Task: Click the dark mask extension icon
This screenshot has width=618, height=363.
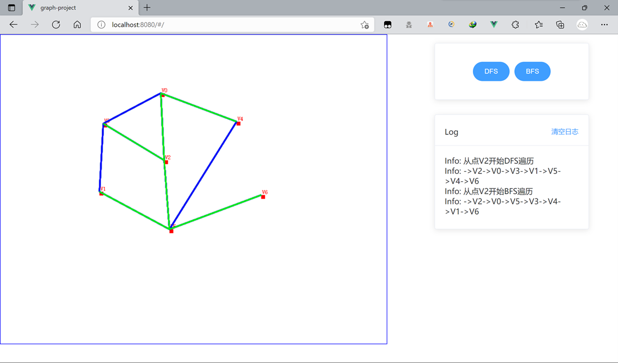Action: click(387, 25)
